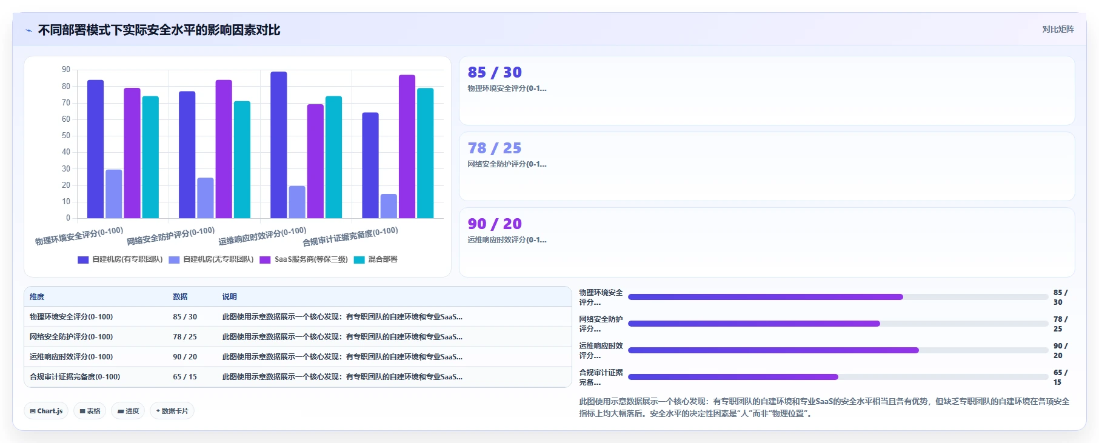Click the 维度 column header
Viewport: 1099px width, 443px height.
[x=37, y=297]
